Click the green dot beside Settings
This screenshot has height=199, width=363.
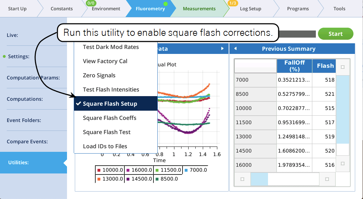tap(4, 56)
